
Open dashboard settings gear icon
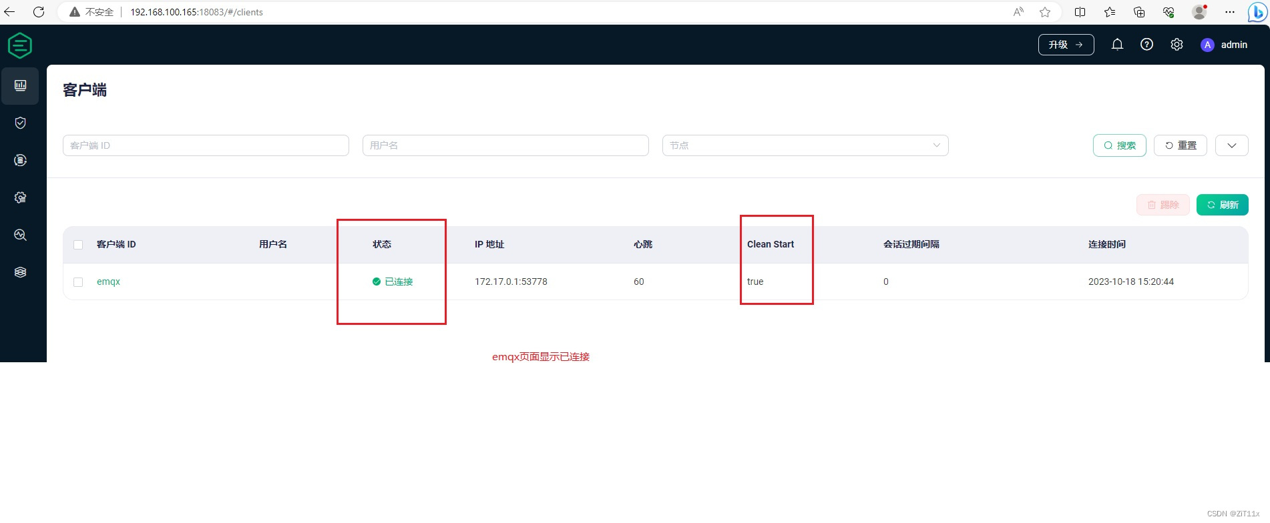[1177, 45]
